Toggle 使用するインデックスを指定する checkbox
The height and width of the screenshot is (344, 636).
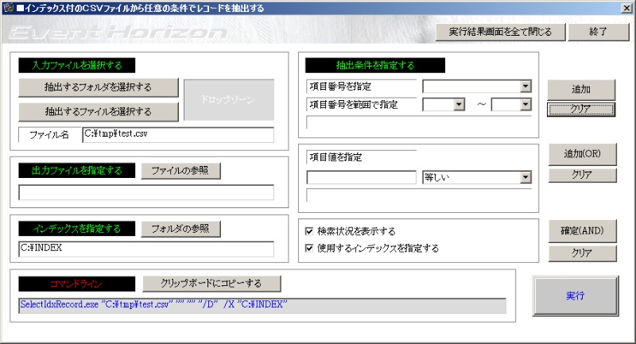point(309,248)
